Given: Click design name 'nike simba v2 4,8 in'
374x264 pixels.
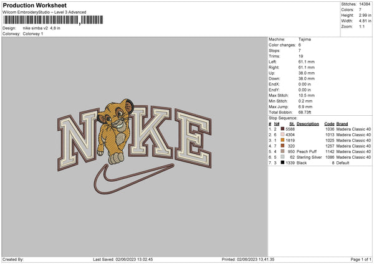Looking at the screenshot, I should [x=42, y=28].
